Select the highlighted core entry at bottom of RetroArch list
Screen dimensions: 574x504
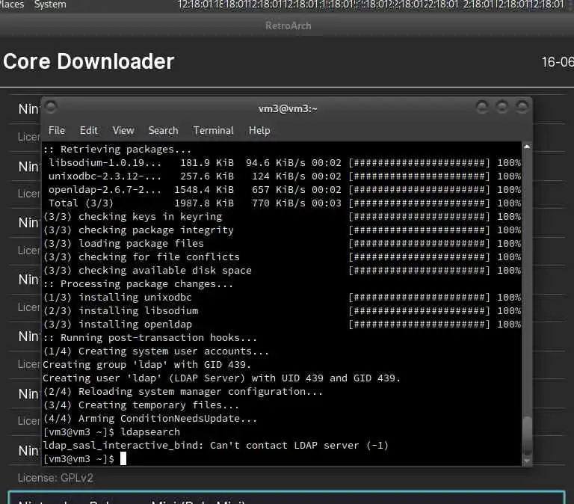[287, 497]
